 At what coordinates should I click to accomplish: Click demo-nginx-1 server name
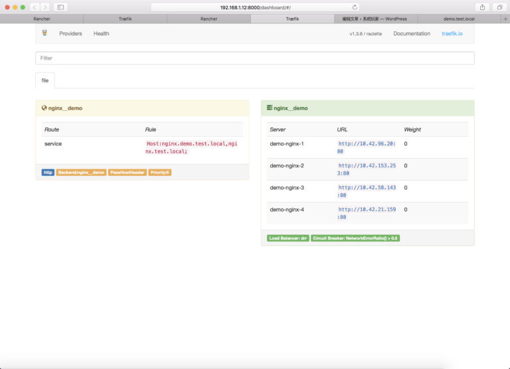pos(287,144)
